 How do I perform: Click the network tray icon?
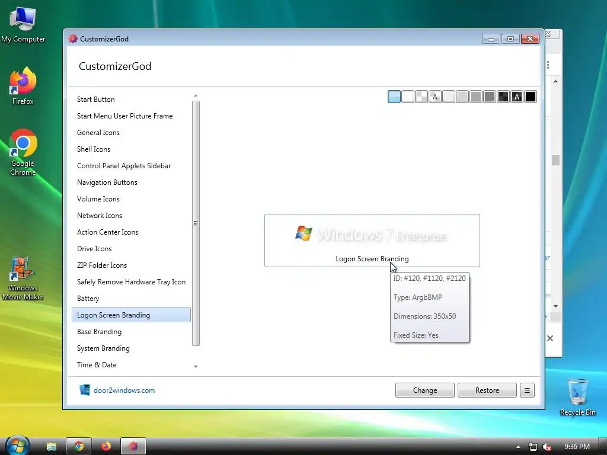point(533,447)
